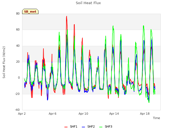Click the Apr 6 x-axis tick label
177x132 pixels.
click(x=53, y=114)
